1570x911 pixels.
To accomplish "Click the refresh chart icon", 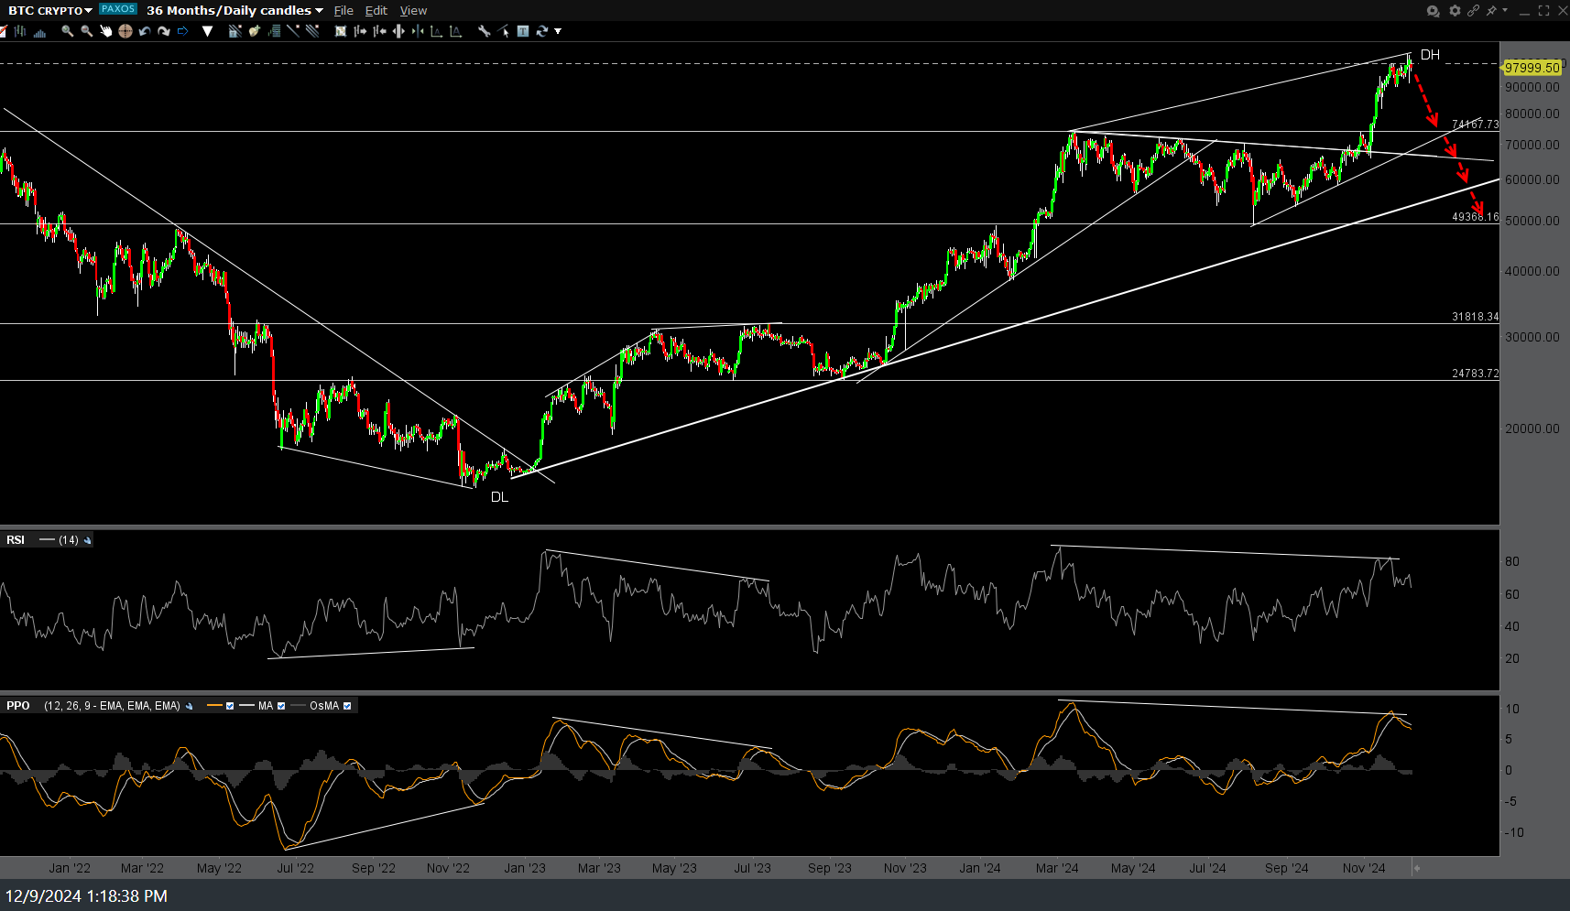I will click(542, 31).
